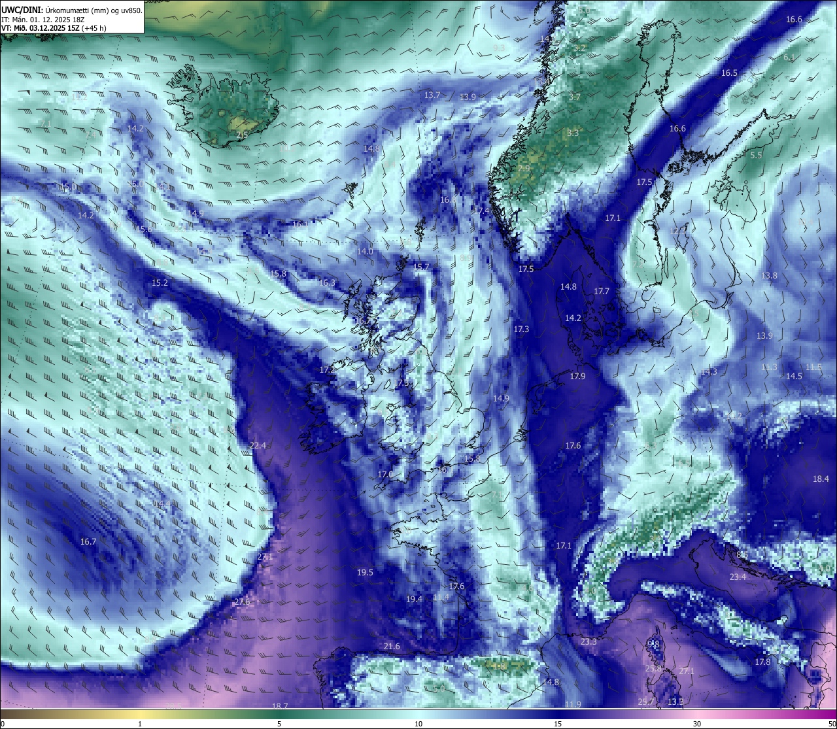Select the 5.5 value over Finland
This screenshot has height=729, width=837.
tap(756, 155)
